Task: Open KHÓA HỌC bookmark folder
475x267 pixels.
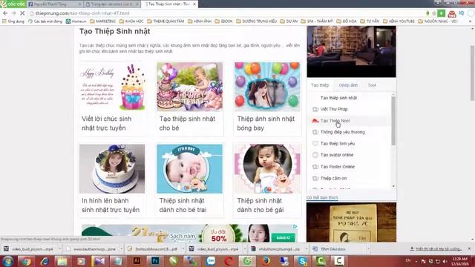Action: tap(131, 22)
